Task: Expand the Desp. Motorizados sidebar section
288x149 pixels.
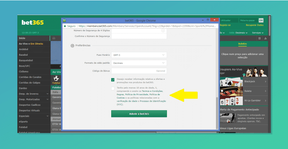Action: (x=47, y=99)
